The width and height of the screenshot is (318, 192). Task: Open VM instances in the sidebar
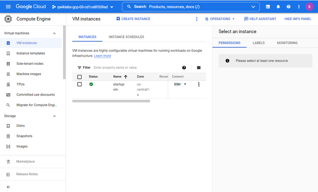[31, 43]
